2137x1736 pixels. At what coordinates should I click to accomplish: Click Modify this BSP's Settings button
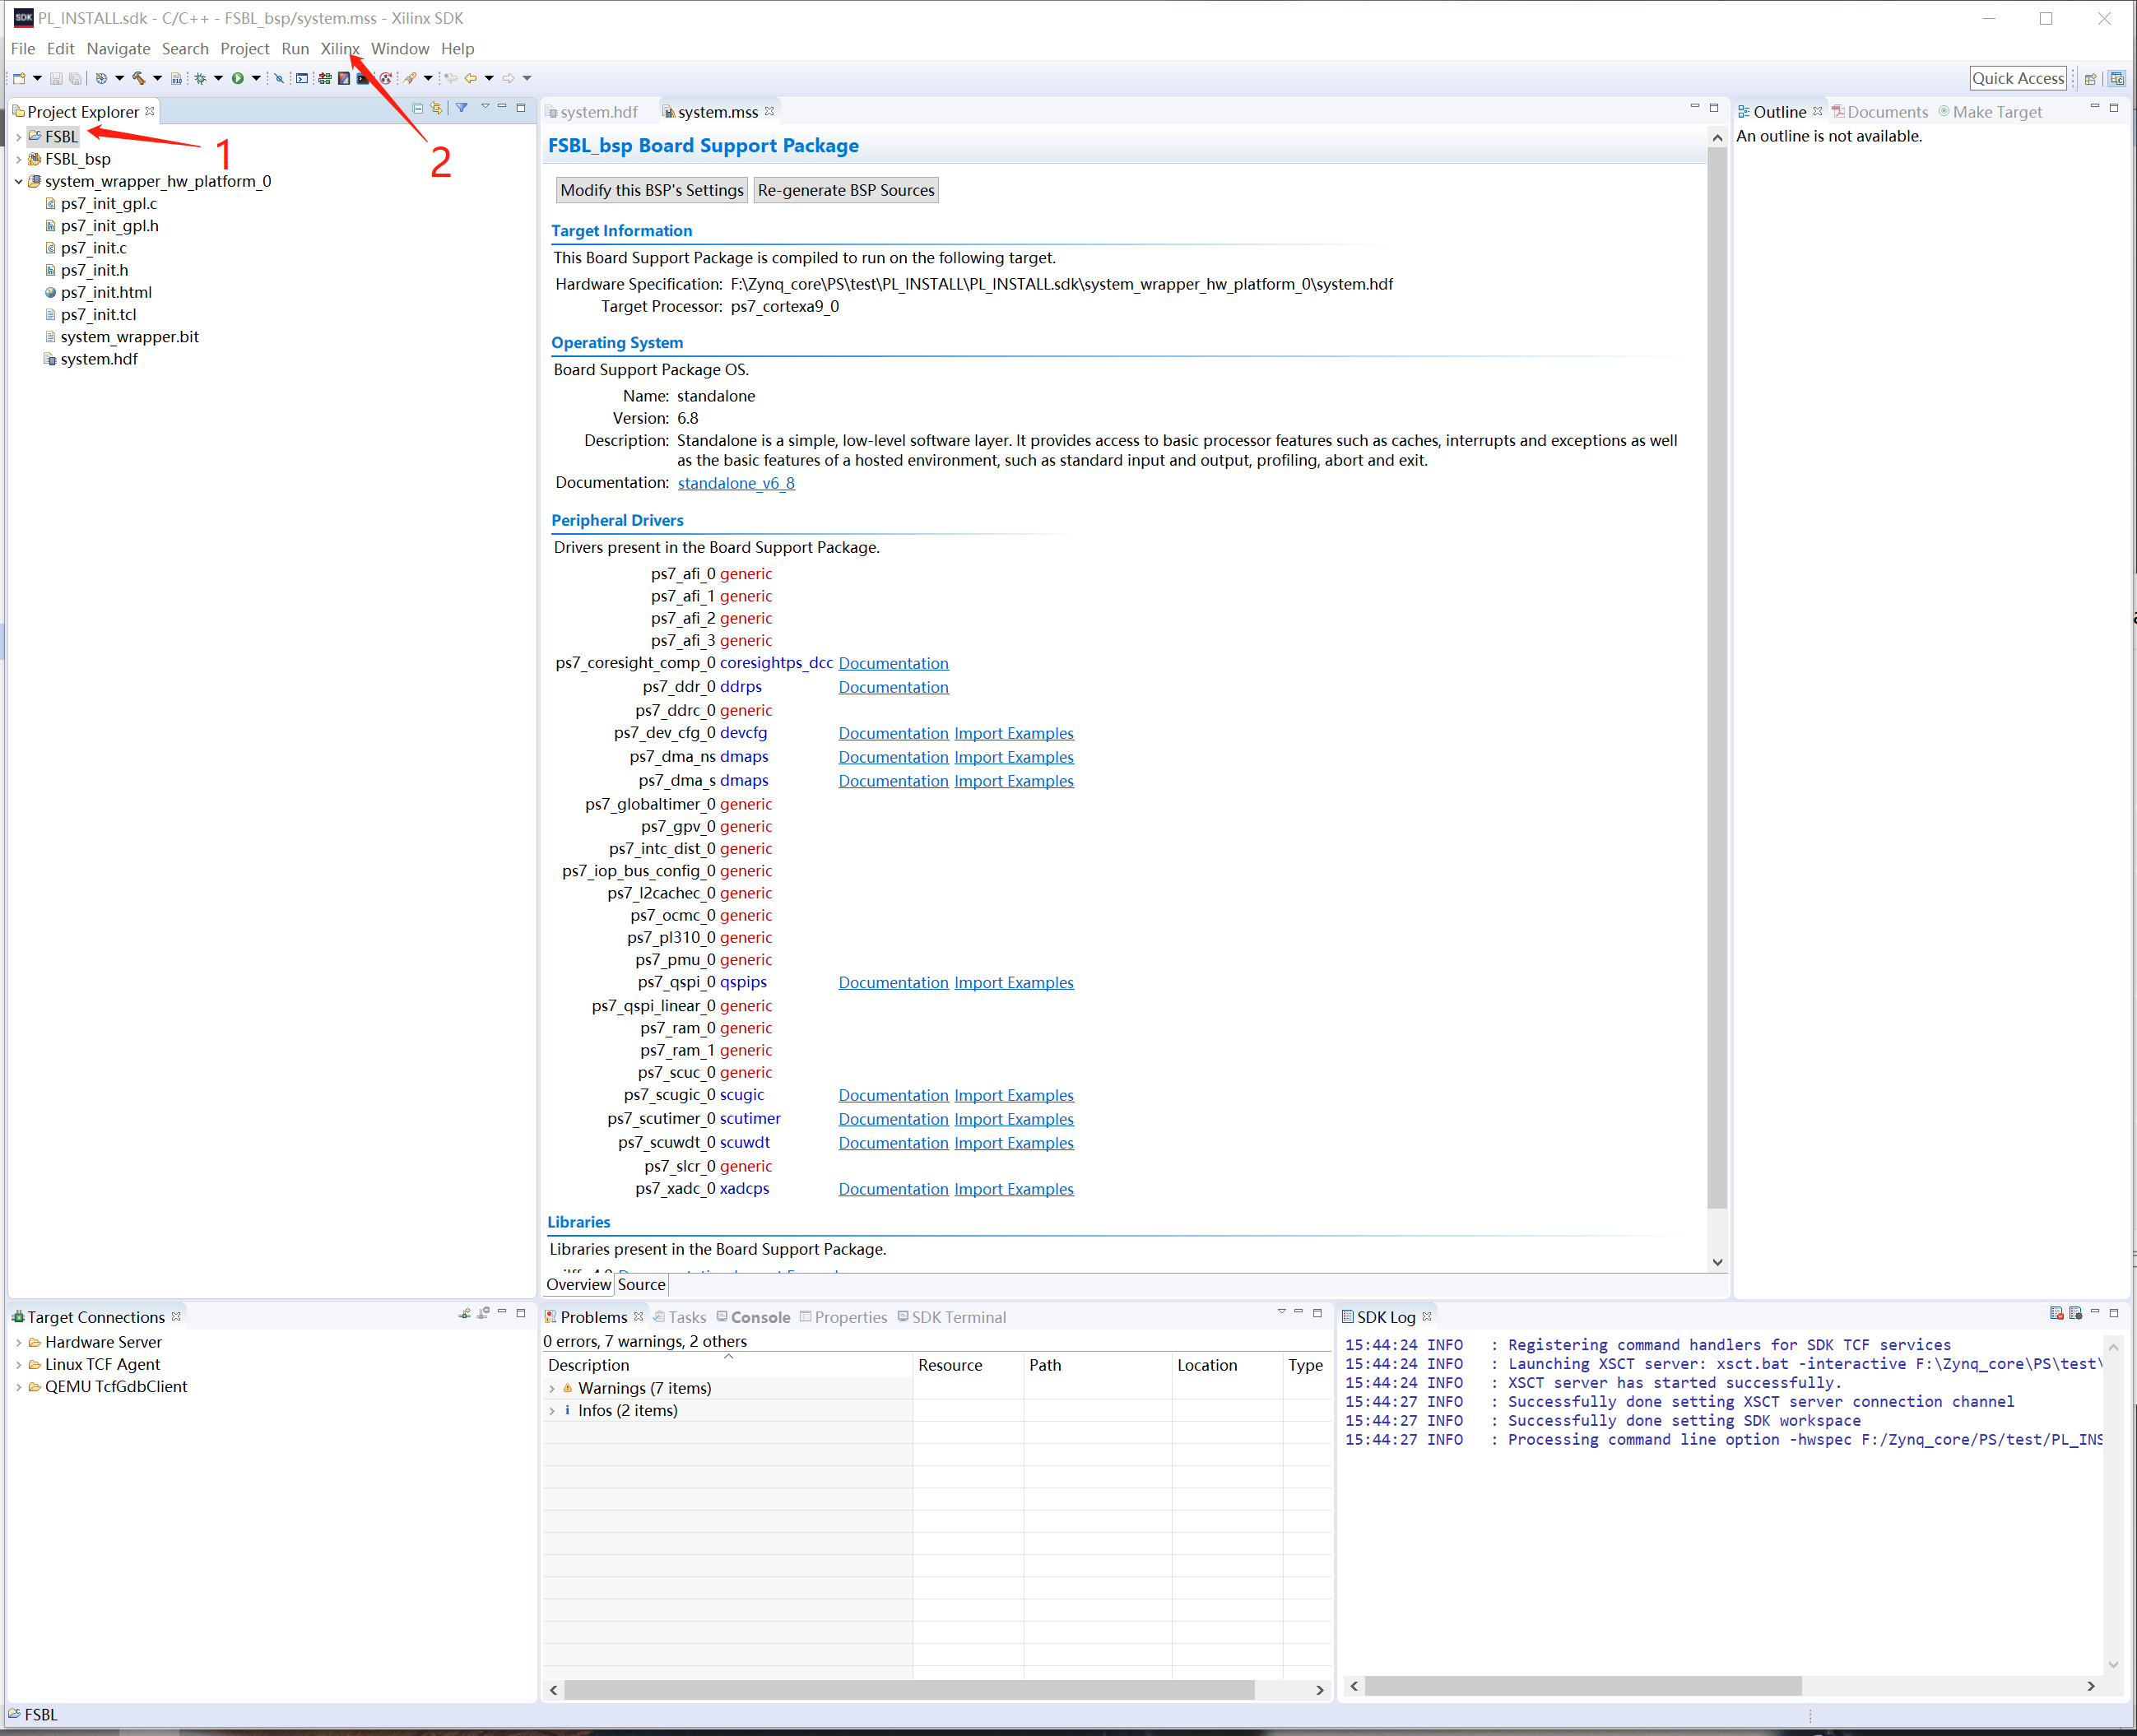tap(651, 190)
